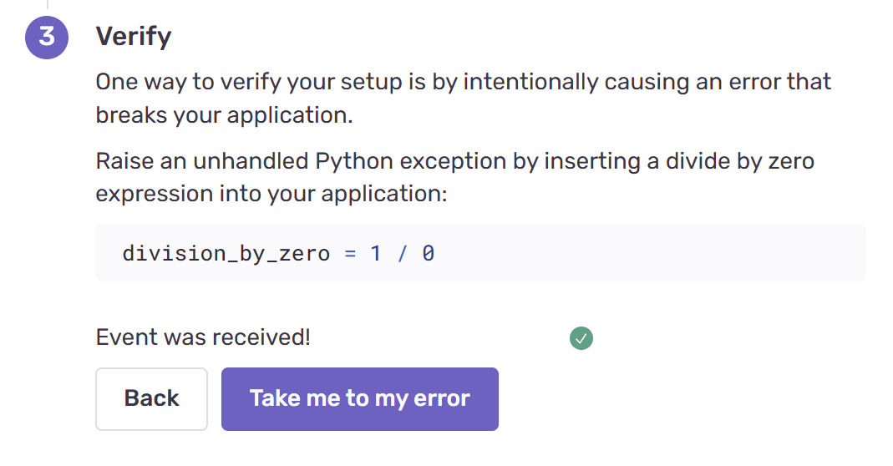893x466 pixels.
Task: Click the text expression into your application:
Action: click(x=271, y=194)
